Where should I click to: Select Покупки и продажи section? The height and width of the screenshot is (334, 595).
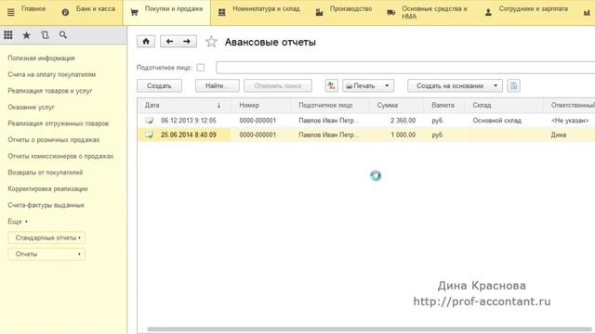coord(174,8)
